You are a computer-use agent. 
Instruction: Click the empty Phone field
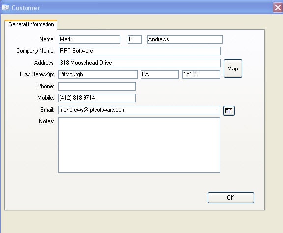tap(97, 86)
